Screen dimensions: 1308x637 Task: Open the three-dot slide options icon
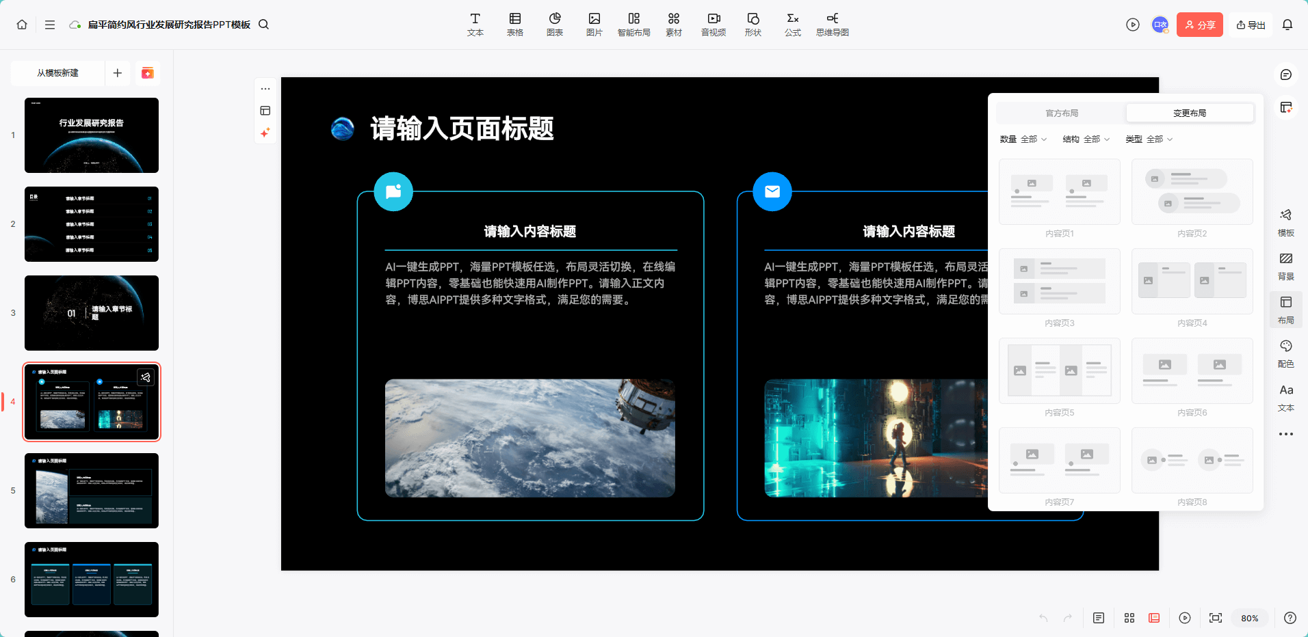coord(265,89)
